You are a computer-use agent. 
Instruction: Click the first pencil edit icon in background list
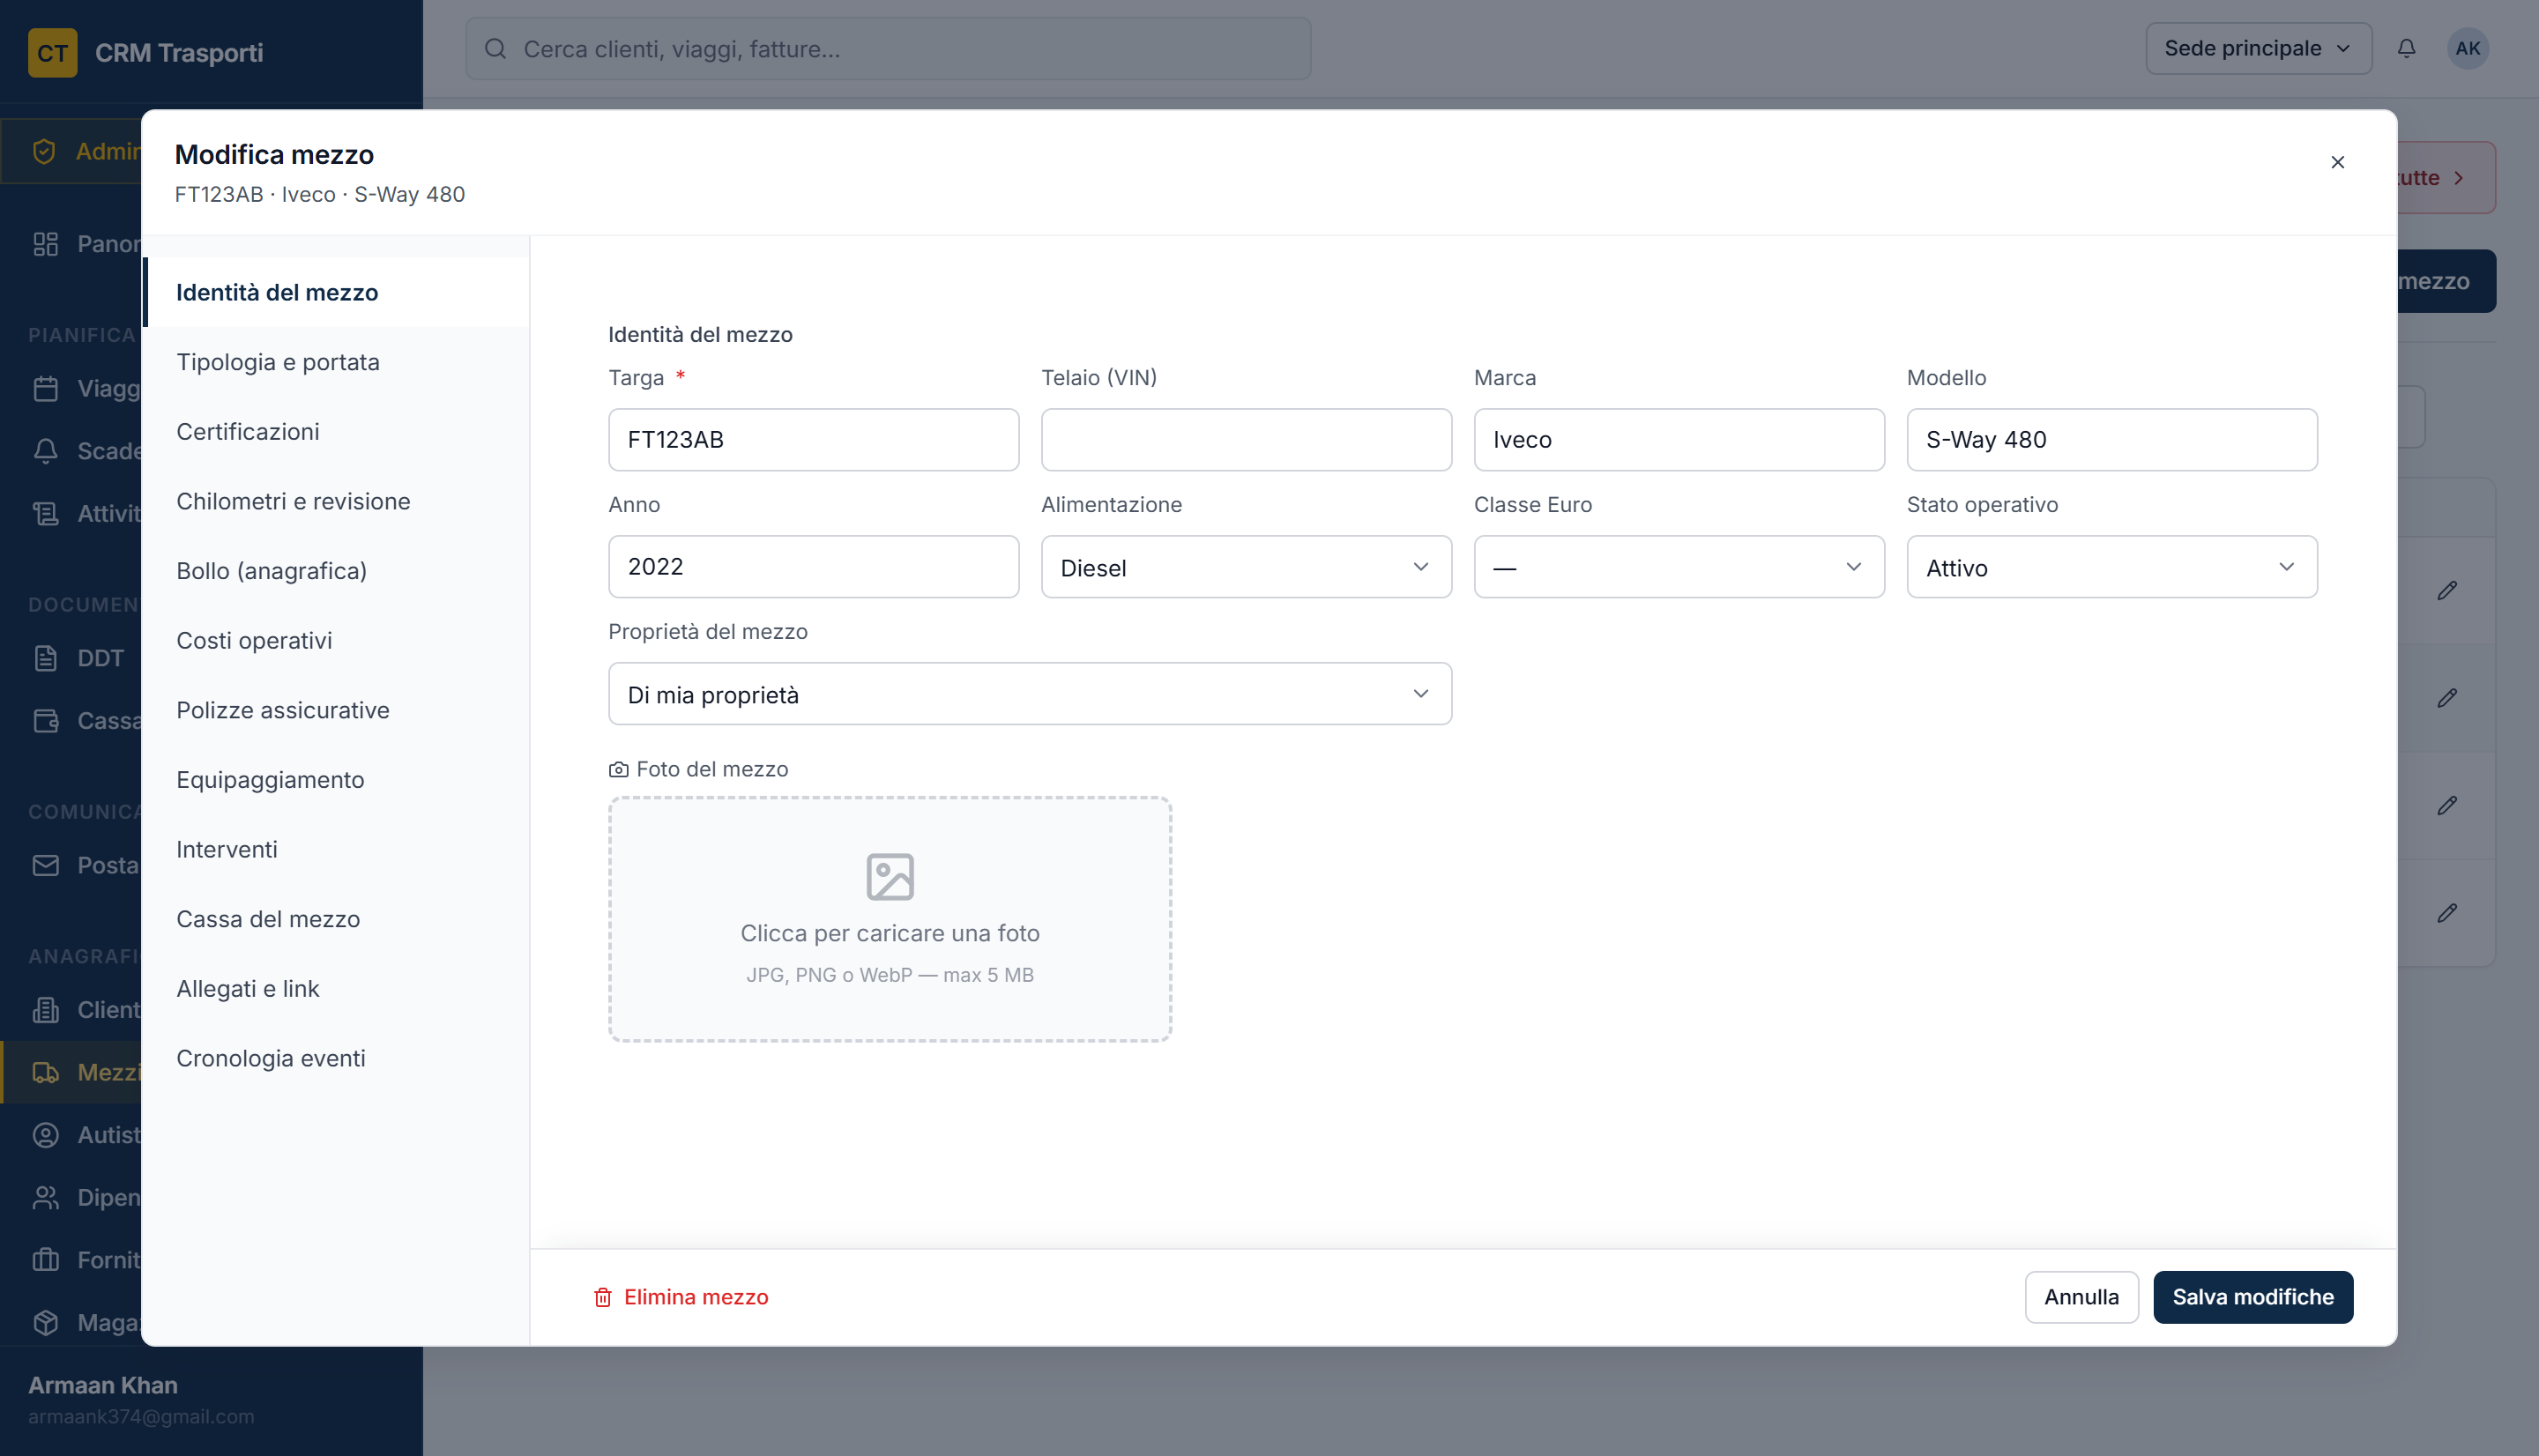[x=2446, y=590]
